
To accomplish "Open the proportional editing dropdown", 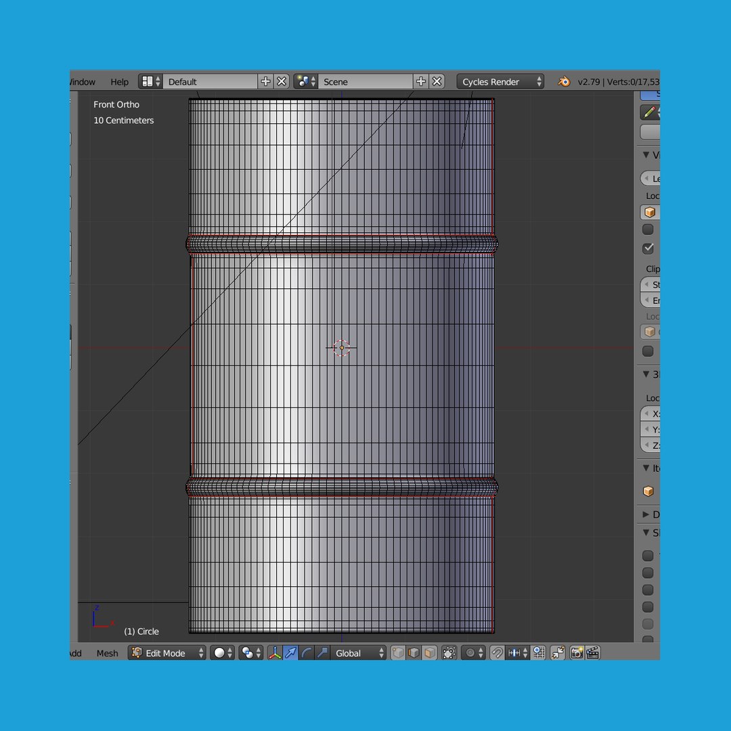I will coord(473,652).
